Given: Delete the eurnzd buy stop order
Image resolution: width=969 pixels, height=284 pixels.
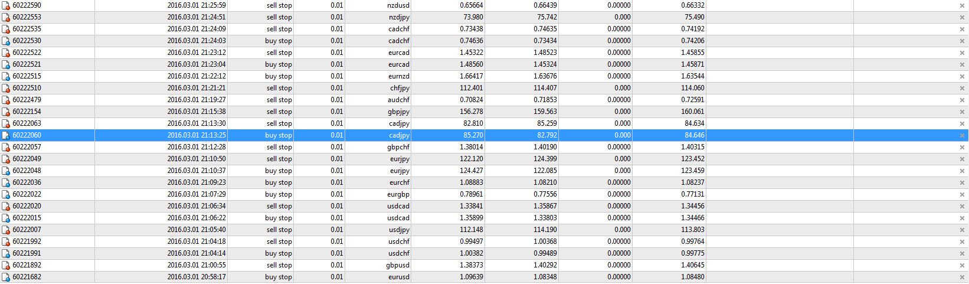Looking at the screenshot, I should point(962,76).
